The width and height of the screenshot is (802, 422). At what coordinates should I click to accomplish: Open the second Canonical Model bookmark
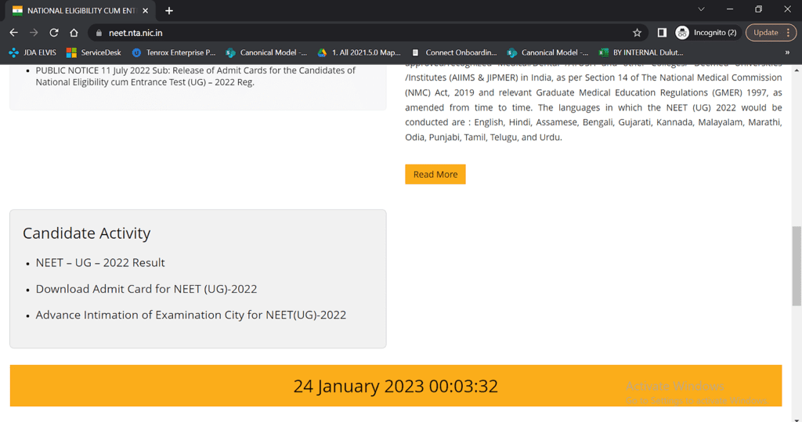coord(547,52)
